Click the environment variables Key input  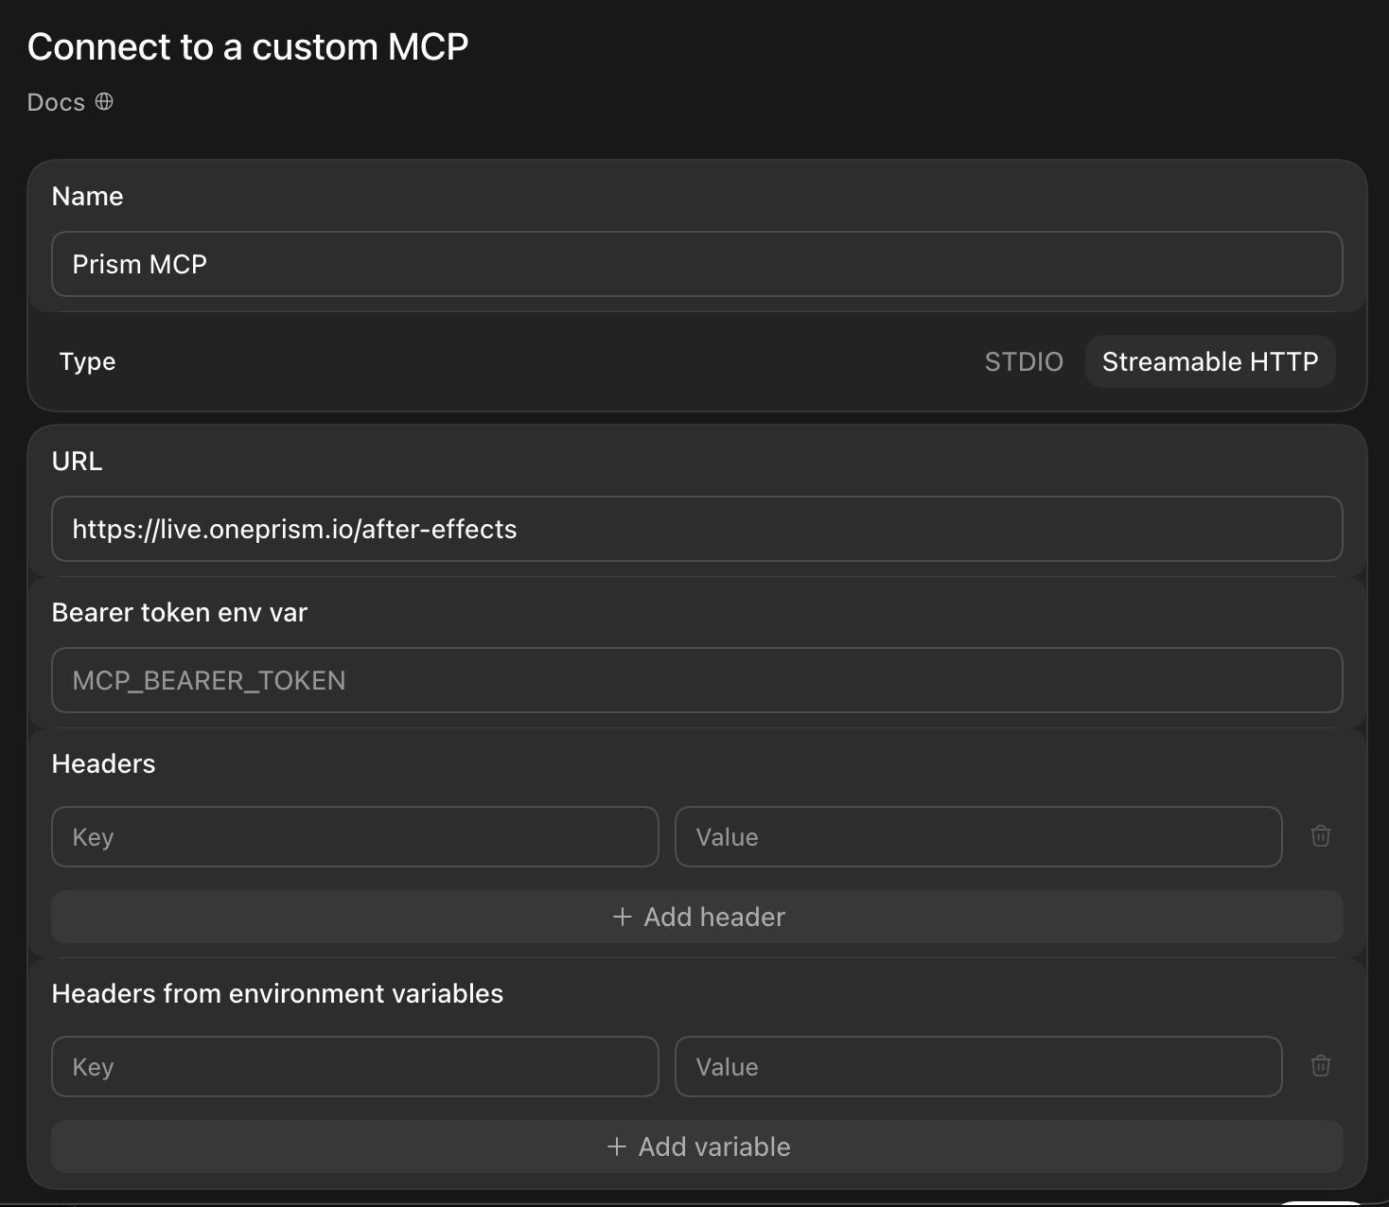pos(355,1067)
